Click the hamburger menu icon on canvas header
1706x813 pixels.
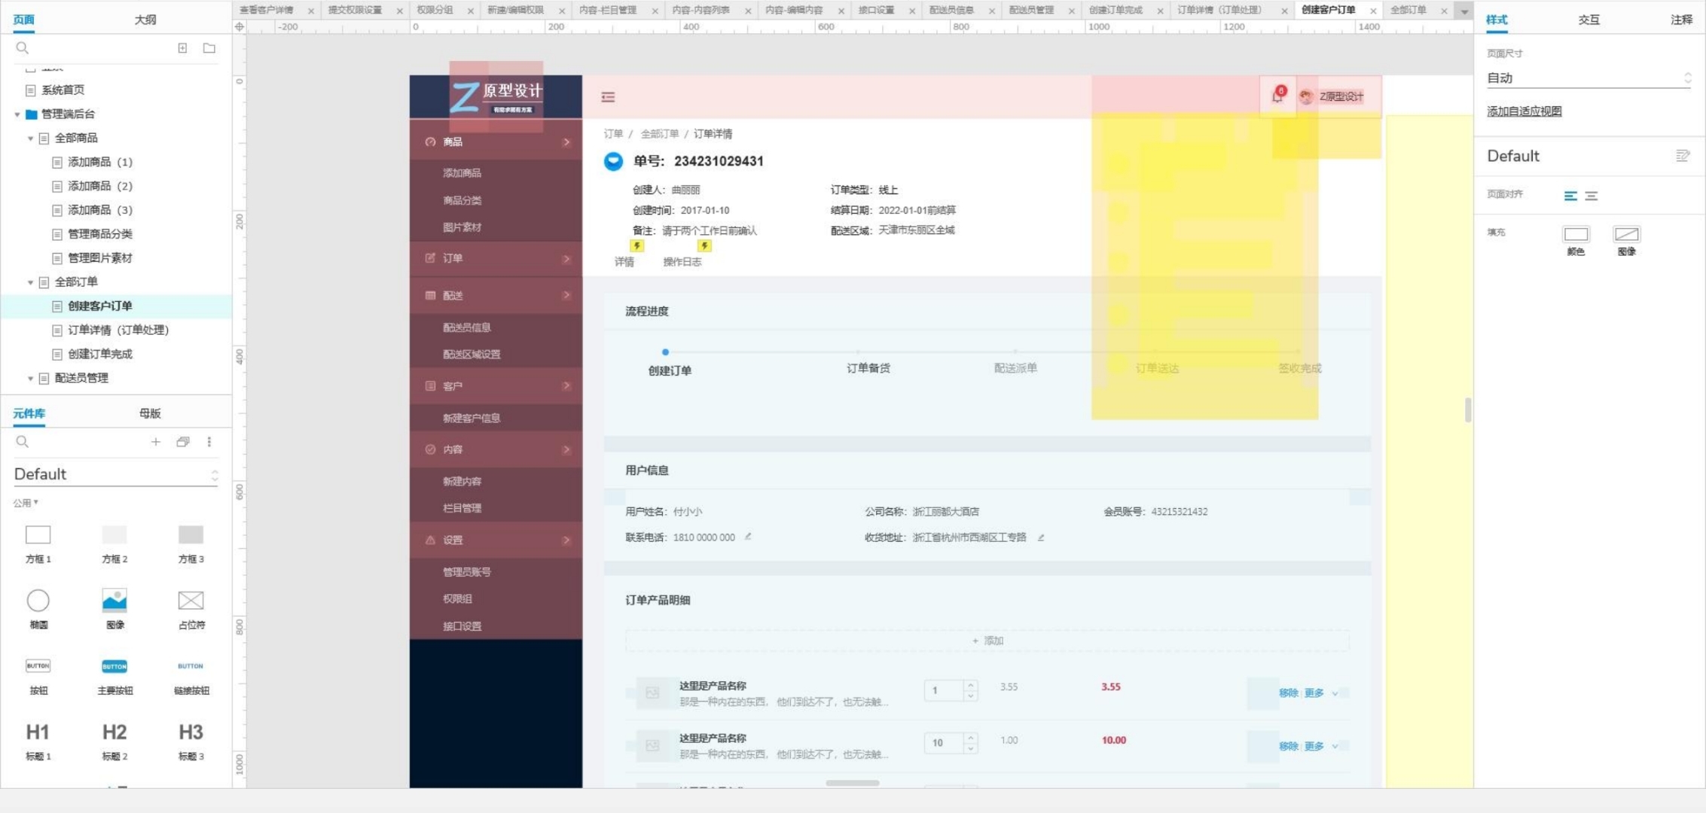tap(608, 97)
